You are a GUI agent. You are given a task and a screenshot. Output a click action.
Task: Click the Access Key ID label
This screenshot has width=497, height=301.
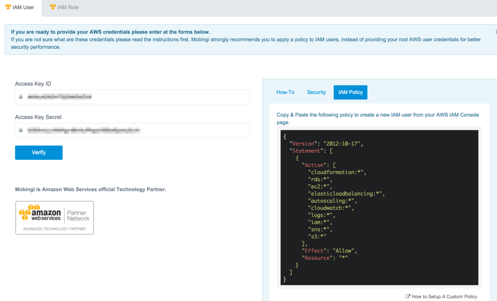[33, 84]
